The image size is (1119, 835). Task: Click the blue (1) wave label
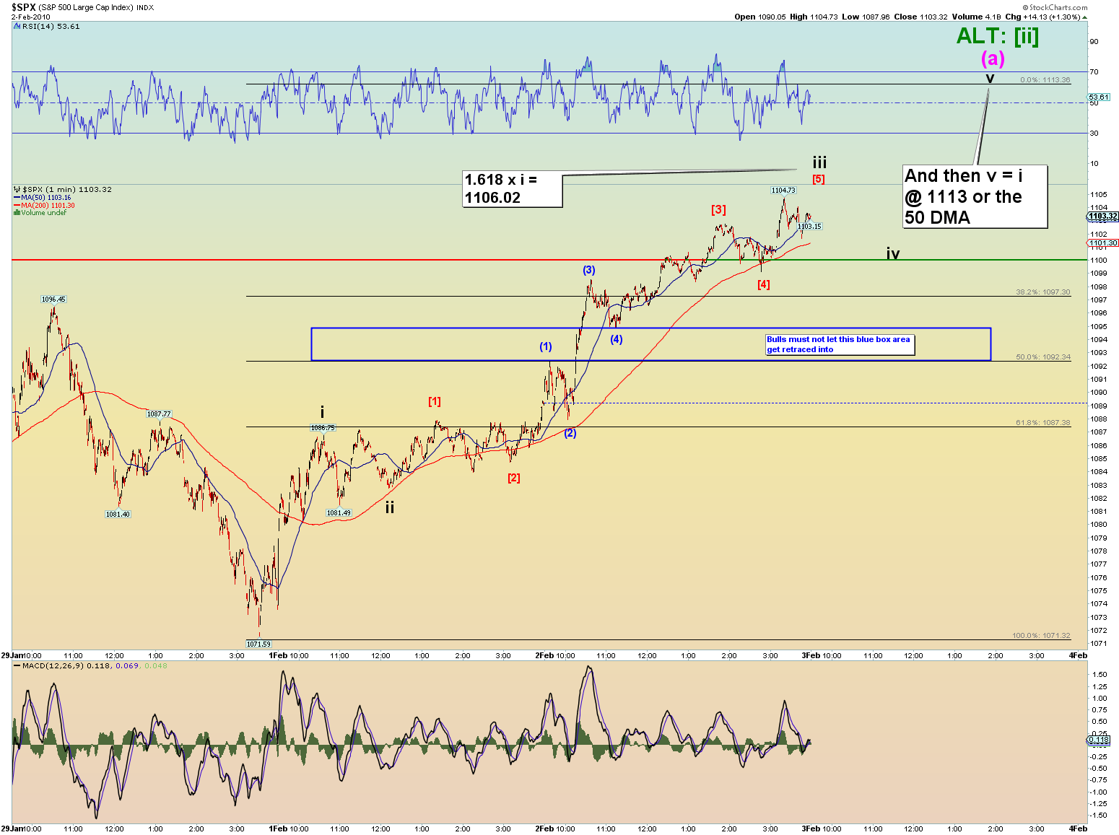(546, 346)
